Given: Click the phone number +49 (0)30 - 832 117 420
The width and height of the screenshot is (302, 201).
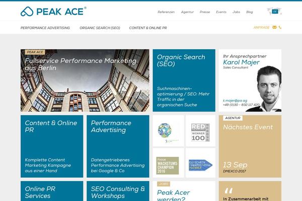Looking at the screenshot, I should coord(241,105).
